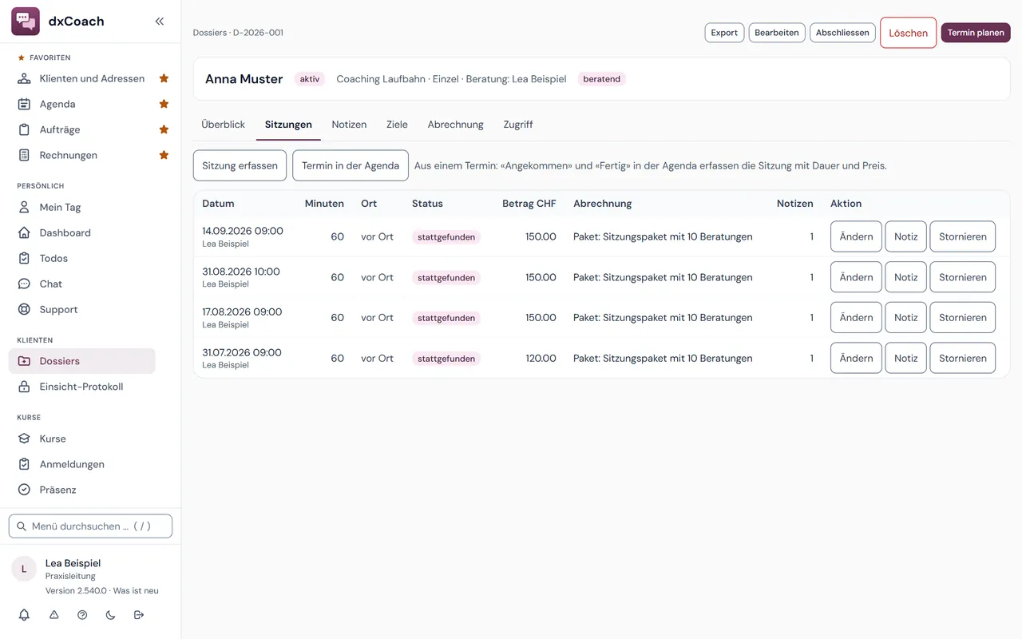Click the Abschliessen button

coord(842,33)
